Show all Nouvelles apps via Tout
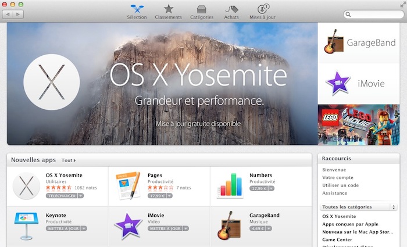This screenshot has width=407, height=247. (x=68, y=160)
